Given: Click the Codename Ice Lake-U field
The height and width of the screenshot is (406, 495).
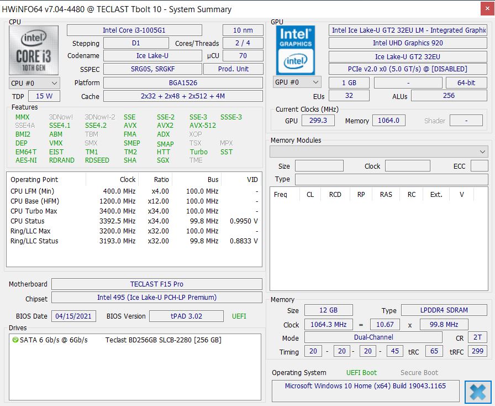Looking at the screenshot, I should 152,56.
